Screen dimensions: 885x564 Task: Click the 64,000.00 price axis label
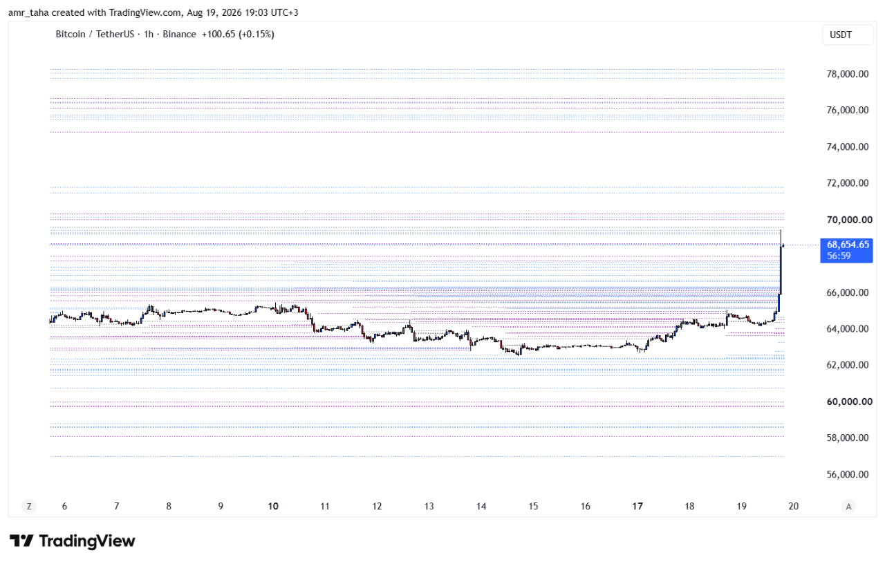pos(848,329)
